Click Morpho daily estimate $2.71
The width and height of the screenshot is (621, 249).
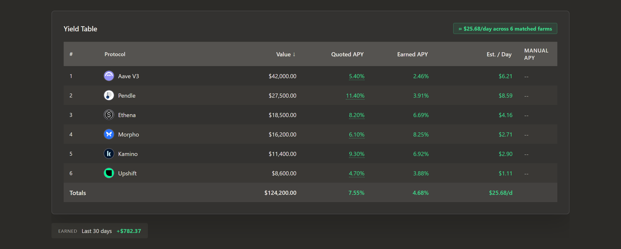(505, 134)
